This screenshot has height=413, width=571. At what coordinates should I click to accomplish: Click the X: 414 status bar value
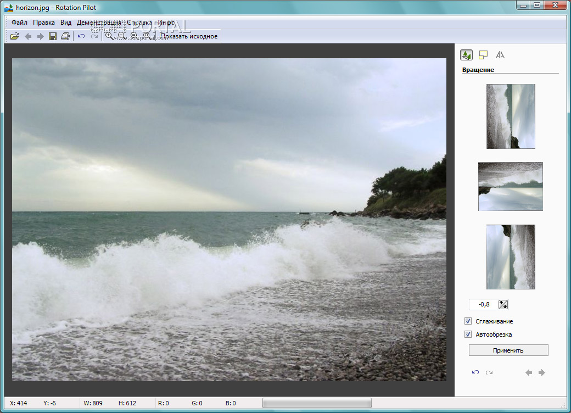point(19,403)
